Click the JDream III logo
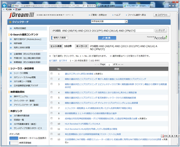This screenshot has height=147, width=180. point(22,15)
